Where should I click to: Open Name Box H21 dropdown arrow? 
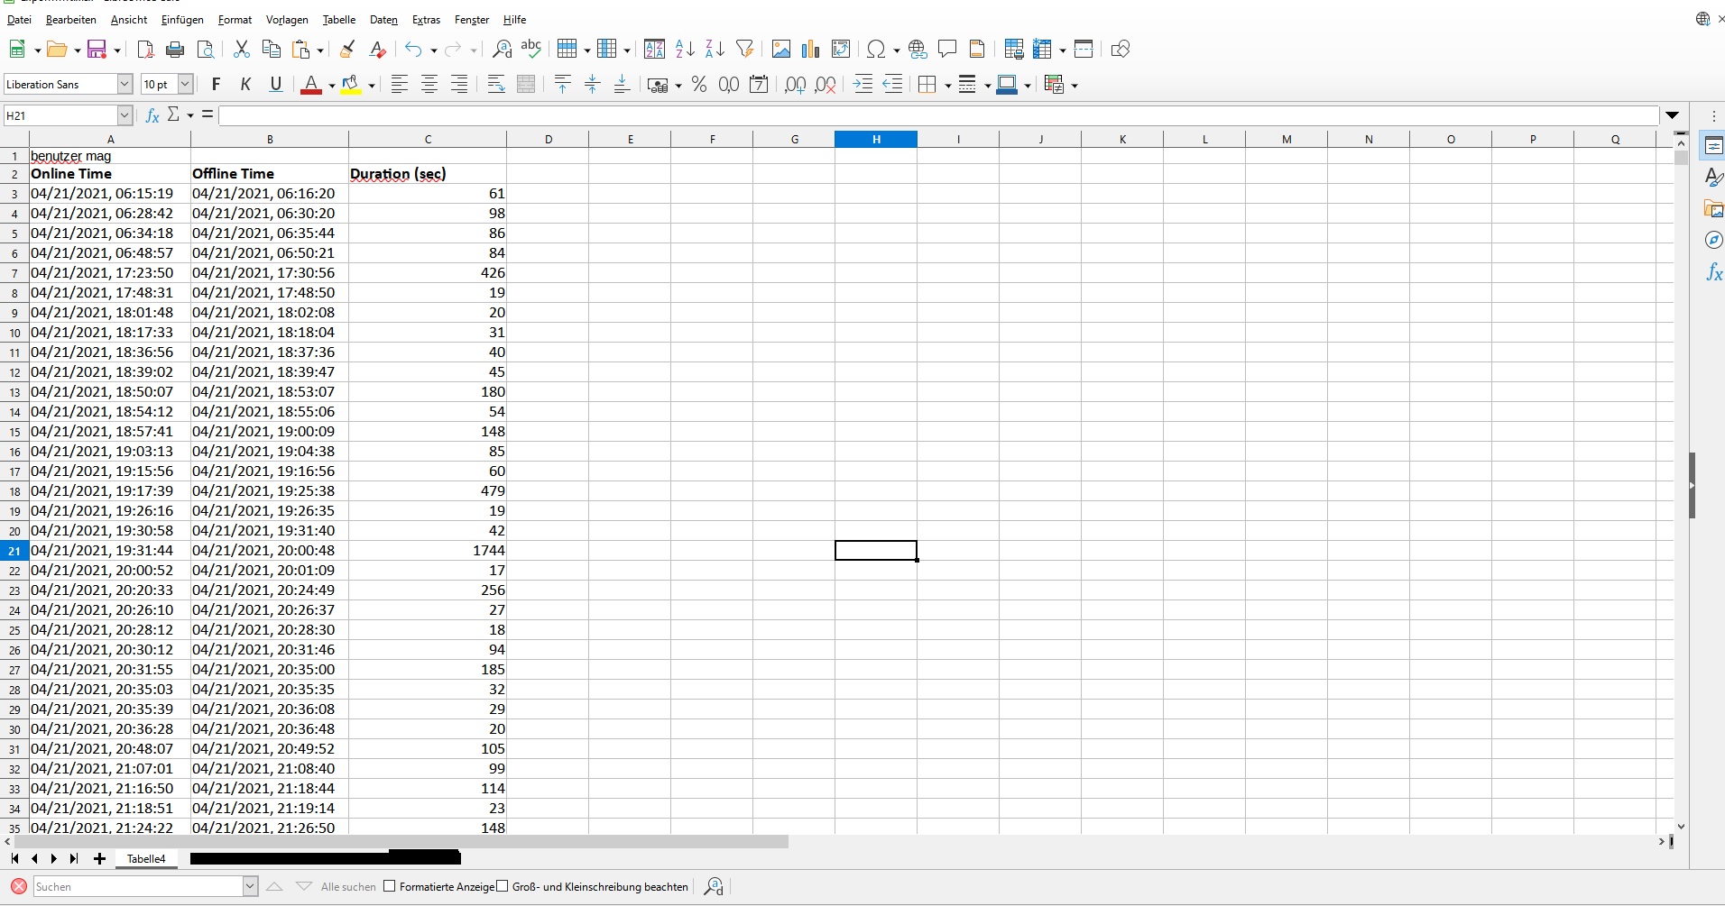tap(125, 115)
